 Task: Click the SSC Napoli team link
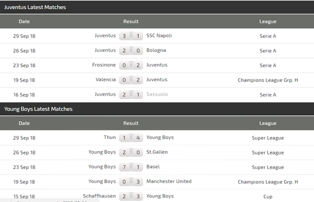[159, 36]
